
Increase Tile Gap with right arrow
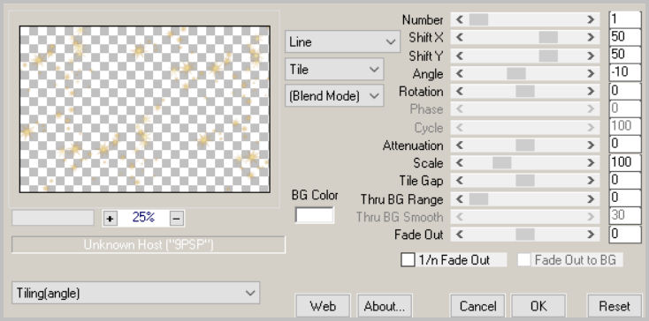(591, 180)
